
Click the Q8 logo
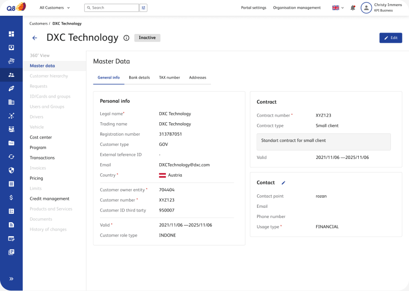pos(16,7)
